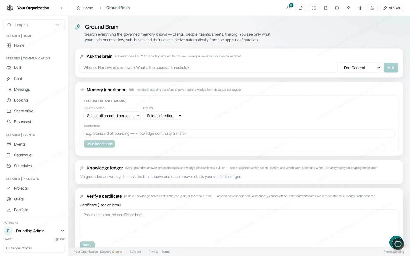Expand the Founding Admin account switcher
This screenshot has height=256, width=410.
click(34, 231)
